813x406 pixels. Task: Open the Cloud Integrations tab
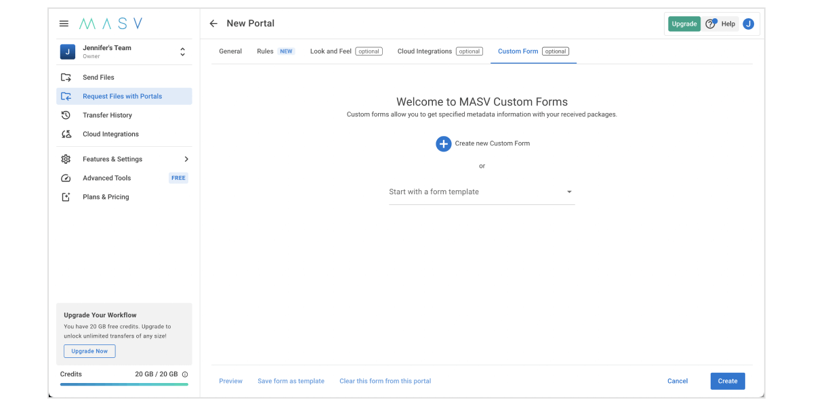click(x=440, y=51)
